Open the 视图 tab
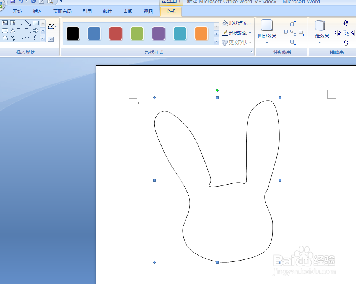Image resolution: width=356 pixels, height=284 pixels. click(x=148, y=12)
